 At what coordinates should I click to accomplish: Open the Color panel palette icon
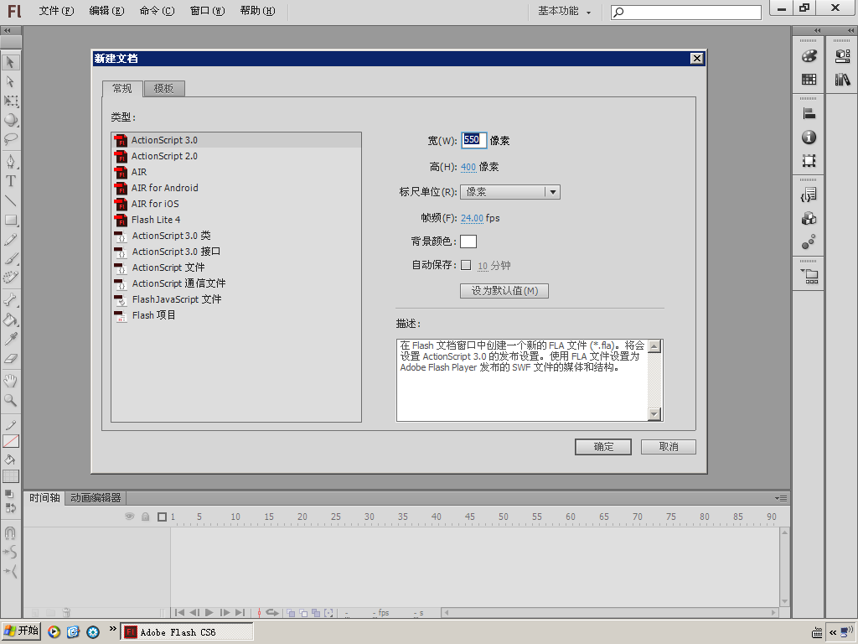pyautogui.click(x=809, y=56)
